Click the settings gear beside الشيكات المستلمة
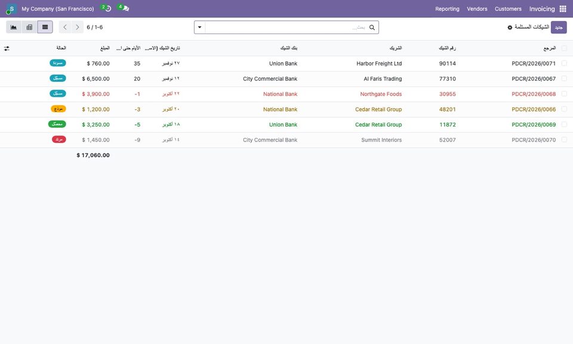Screen dimensions: 573x344 [x=510, y=27]
